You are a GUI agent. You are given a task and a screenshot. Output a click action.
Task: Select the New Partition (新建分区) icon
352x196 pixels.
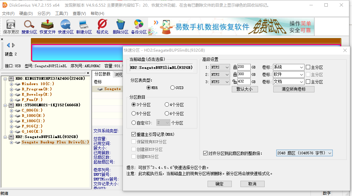84,27
